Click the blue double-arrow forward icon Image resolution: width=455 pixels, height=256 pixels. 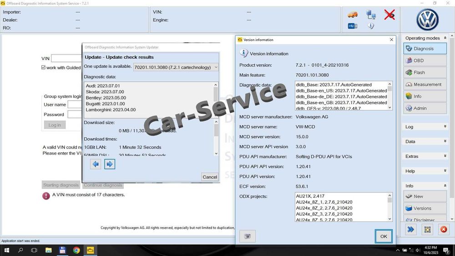(410, 230)
